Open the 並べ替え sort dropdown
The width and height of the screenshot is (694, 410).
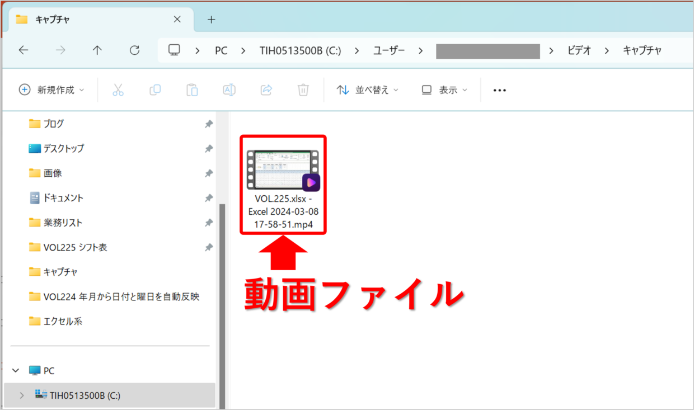pyautogui.click(x=367, y=90)
